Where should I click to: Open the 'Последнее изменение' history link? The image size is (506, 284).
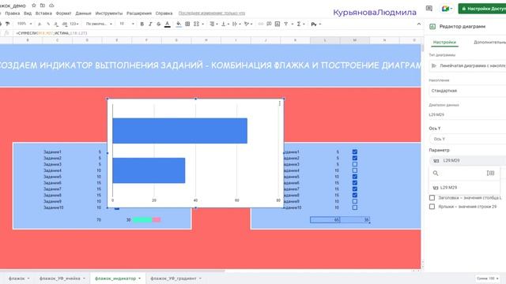point(212,13)
